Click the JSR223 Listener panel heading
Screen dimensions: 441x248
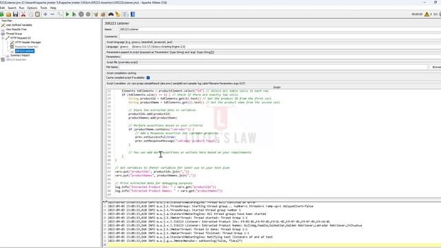tap(117, 23)
